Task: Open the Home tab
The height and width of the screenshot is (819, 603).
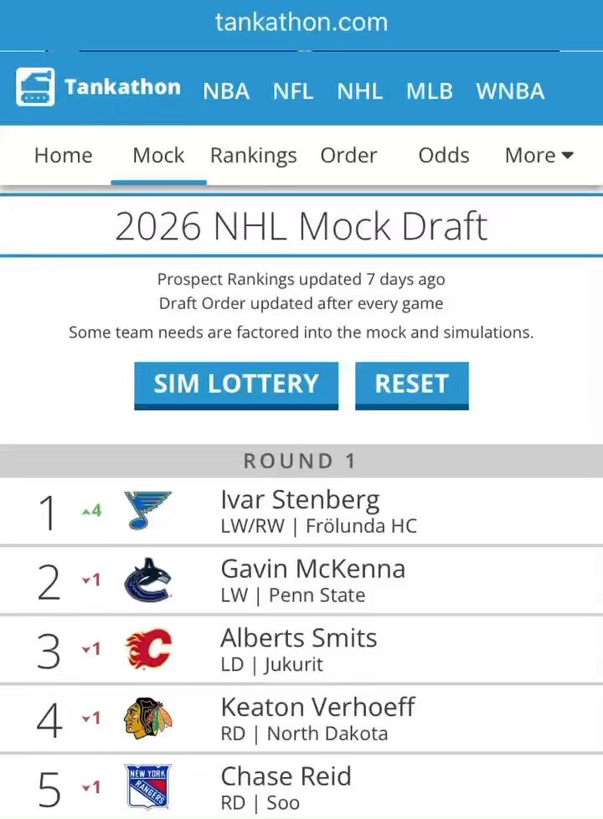Action: pyautogui.click(x=63, y=155)
